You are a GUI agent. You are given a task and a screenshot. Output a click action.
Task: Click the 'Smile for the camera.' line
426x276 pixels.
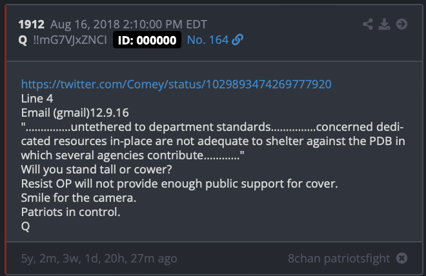coord(79,198)
